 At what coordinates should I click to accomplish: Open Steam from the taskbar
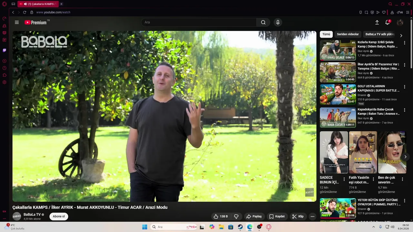(x=240, y=227)
